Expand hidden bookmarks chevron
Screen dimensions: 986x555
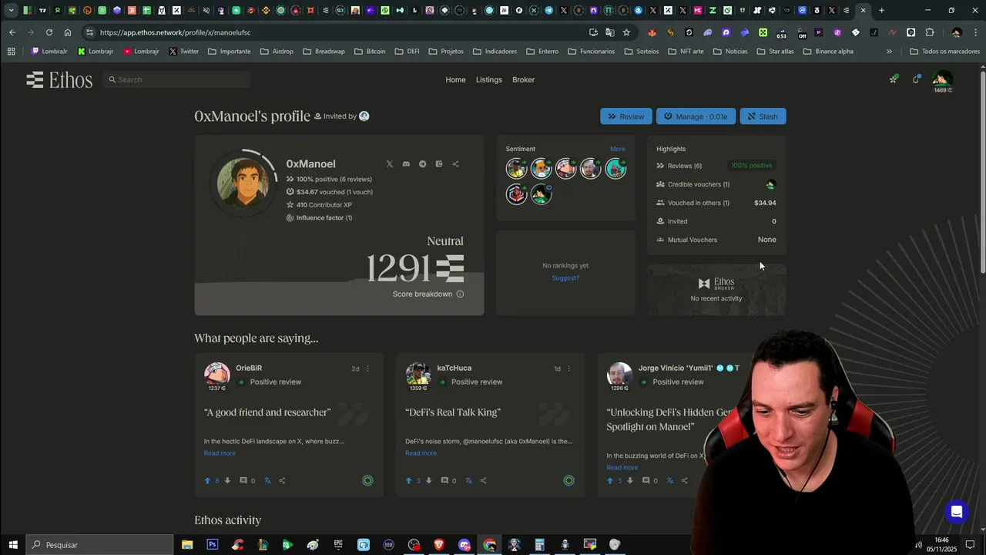tap(889, 52)
